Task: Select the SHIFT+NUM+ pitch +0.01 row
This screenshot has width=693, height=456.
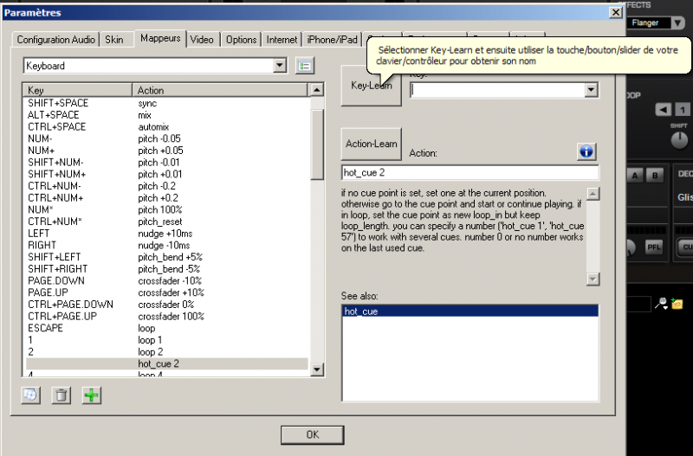Action: [166, 175]
